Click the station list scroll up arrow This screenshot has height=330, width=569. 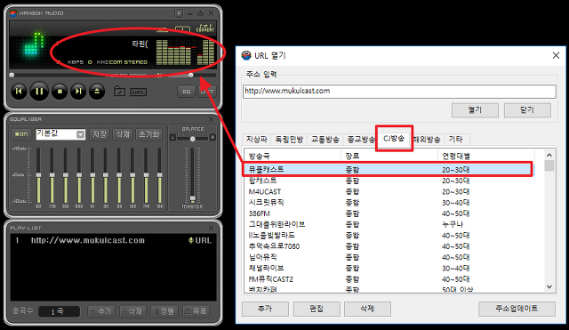tap(549, 156)
